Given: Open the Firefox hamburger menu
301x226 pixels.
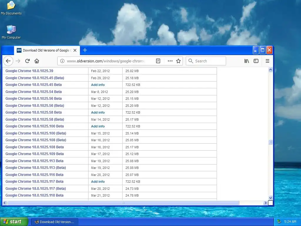Looking at the screenshot, I should pos(267,61).
